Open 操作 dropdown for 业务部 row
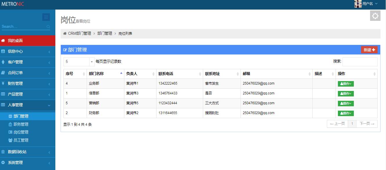Screen dimensions: 386x170 [345, 84]
